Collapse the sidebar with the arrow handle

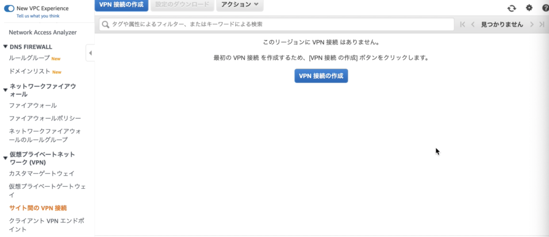point(90,53)
